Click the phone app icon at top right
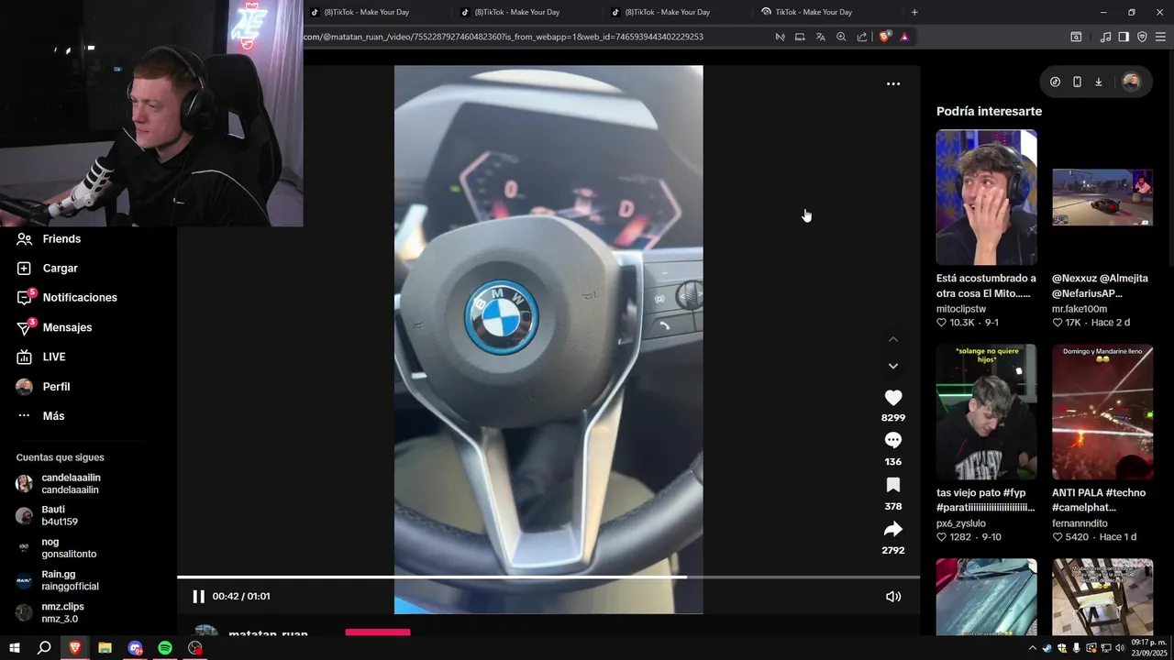This screenshot has height=660, width=1174. point(1077,82)
